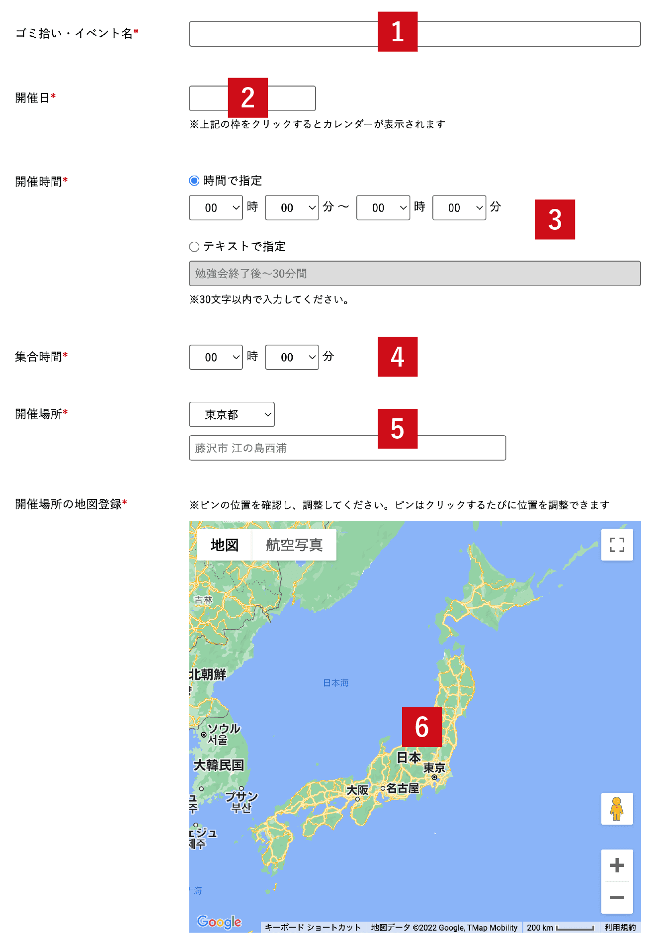Zoom out the map with minus
This screenshot has height=947, width=656.
(617, 898)
